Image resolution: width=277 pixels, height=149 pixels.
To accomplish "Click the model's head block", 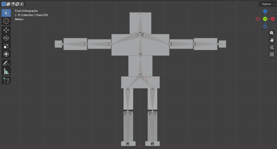I will [x=140, y=23].
